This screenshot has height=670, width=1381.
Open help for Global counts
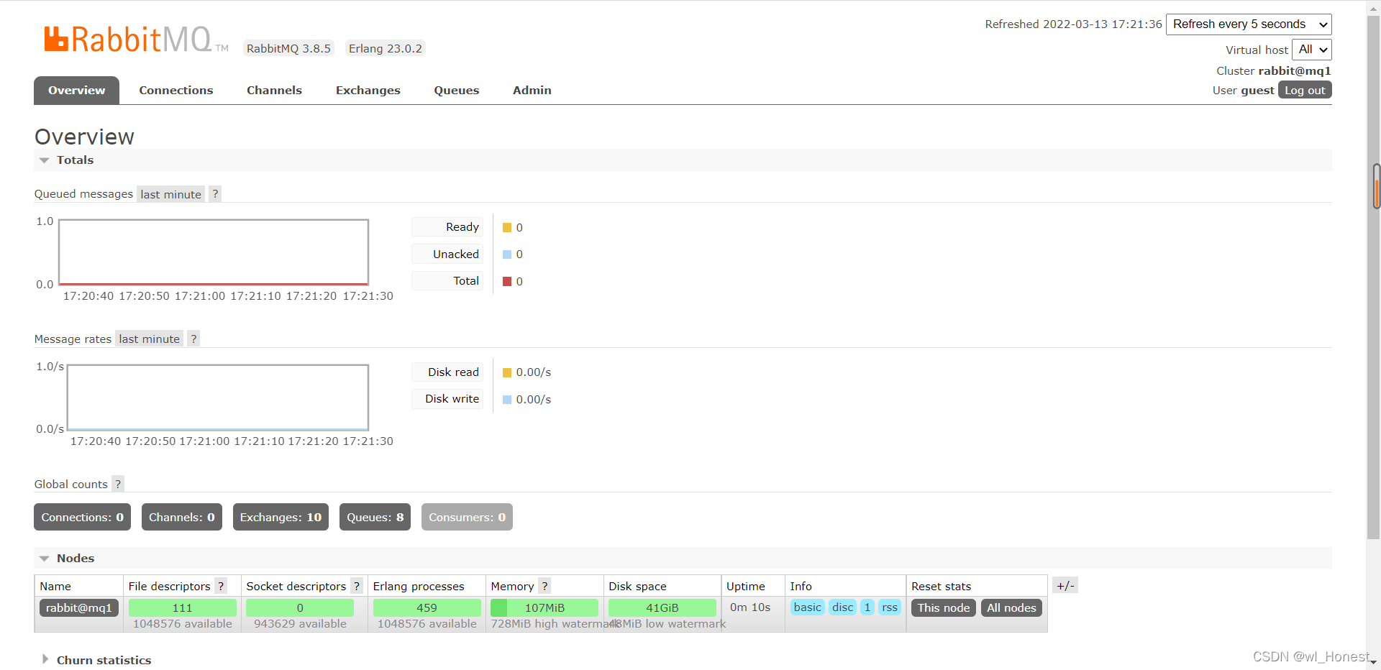pos(118,484)
